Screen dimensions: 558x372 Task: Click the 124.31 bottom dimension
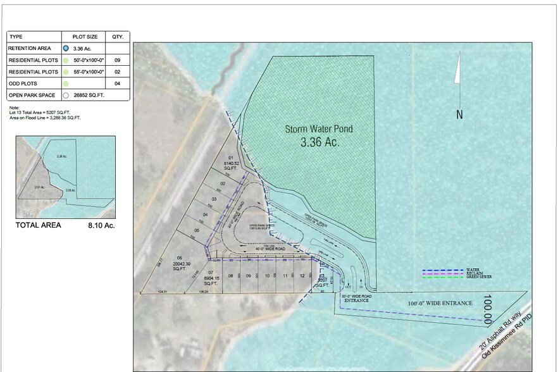pos(163,292)
